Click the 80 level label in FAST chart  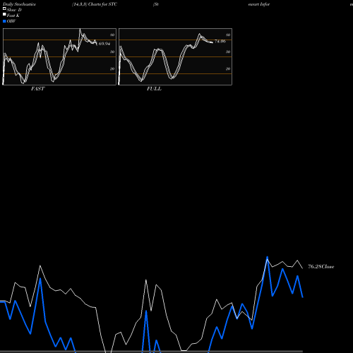pyautogui.click(x=112, y=35)
